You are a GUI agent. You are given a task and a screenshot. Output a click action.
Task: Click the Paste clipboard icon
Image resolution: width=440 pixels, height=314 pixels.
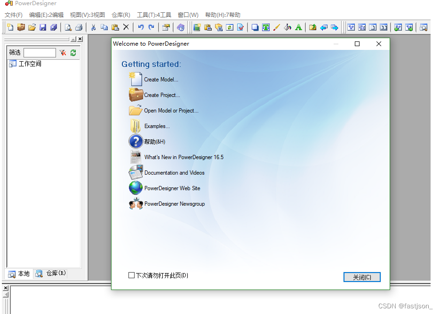(115, 27)
